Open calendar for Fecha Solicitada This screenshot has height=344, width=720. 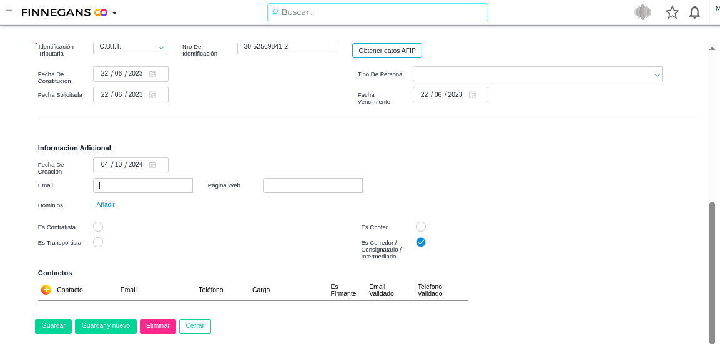153,95
